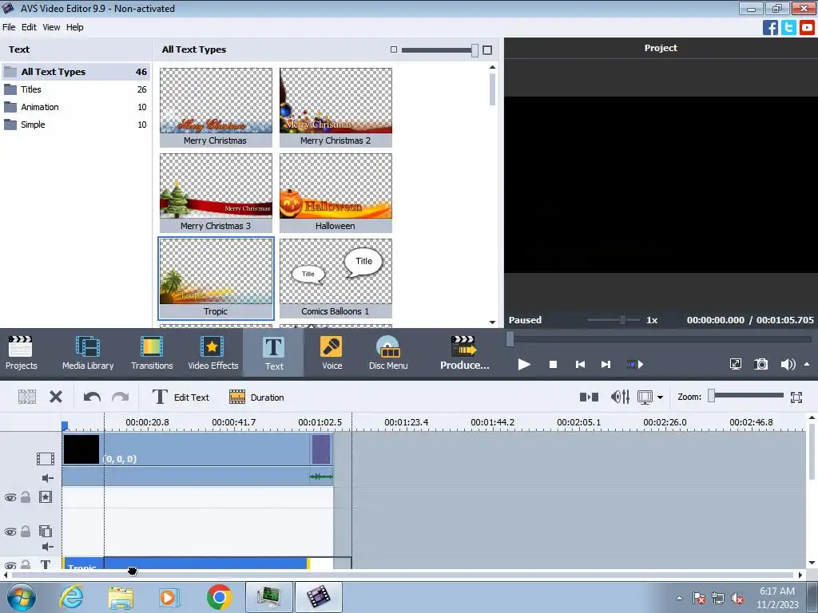Open the Projects section
Viewport: 818px width, 613px height.
tap(21, 353)
